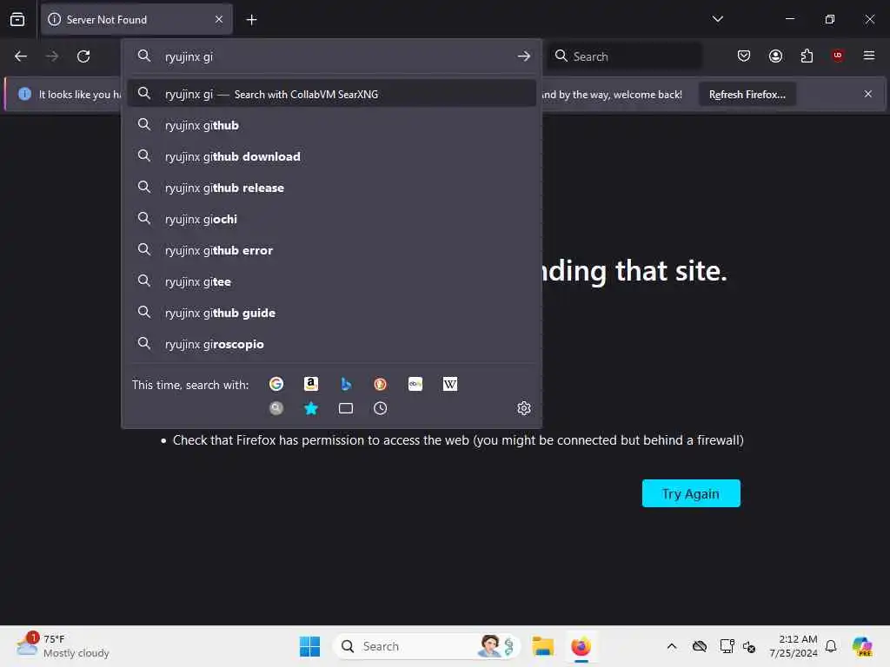Image resolution: width=890 pixels, height=667 pixels.
Task: Dismiss the welcome back notification bar
Action: coord(868,94)
